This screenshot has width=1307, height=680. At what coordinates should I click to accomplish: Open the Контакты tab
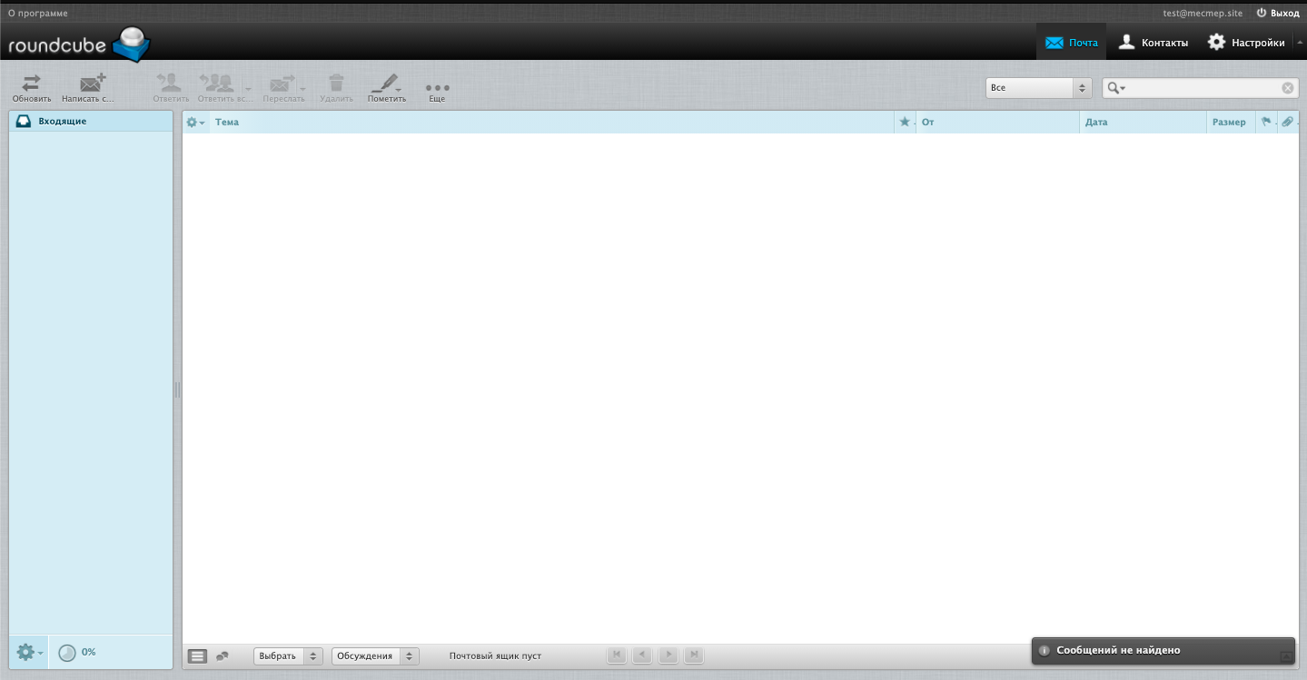pyautogui.click(x=1153, y=43)
